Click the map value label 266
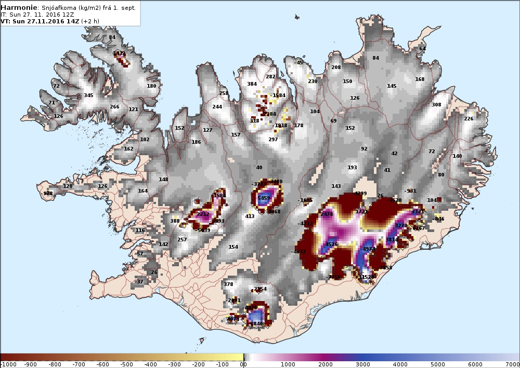 pyautogui.click(x=114, y=106)
